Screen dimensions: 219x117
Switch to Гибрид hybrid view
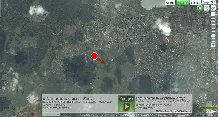pos(195,3)
